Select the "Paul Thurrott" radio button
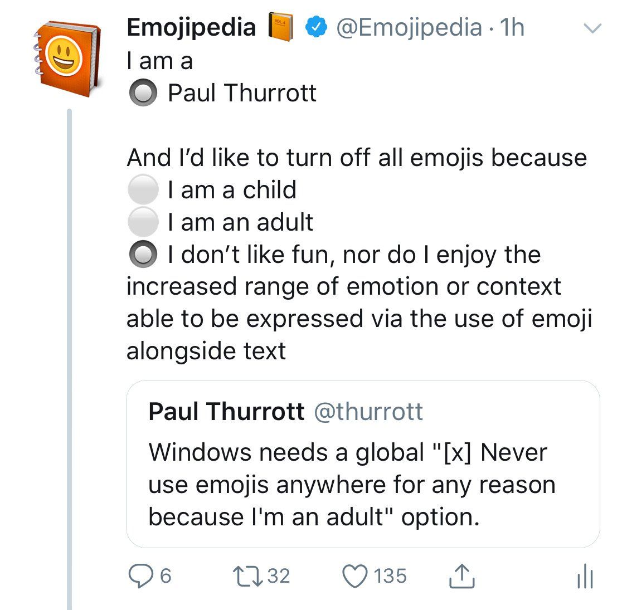Screen dimensions: 627x610 143,94
